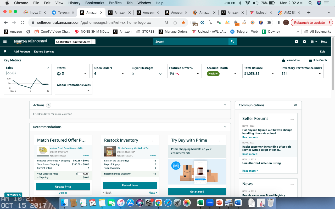Viewport: 335px width, 209px height.
Task: Open the Chrome profile avatar
Action: pyautogui.click(x=286, y=22)
